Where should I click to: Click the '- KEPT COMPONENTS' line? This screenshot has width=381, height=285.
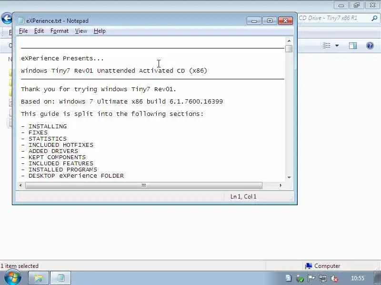(53, 157)
